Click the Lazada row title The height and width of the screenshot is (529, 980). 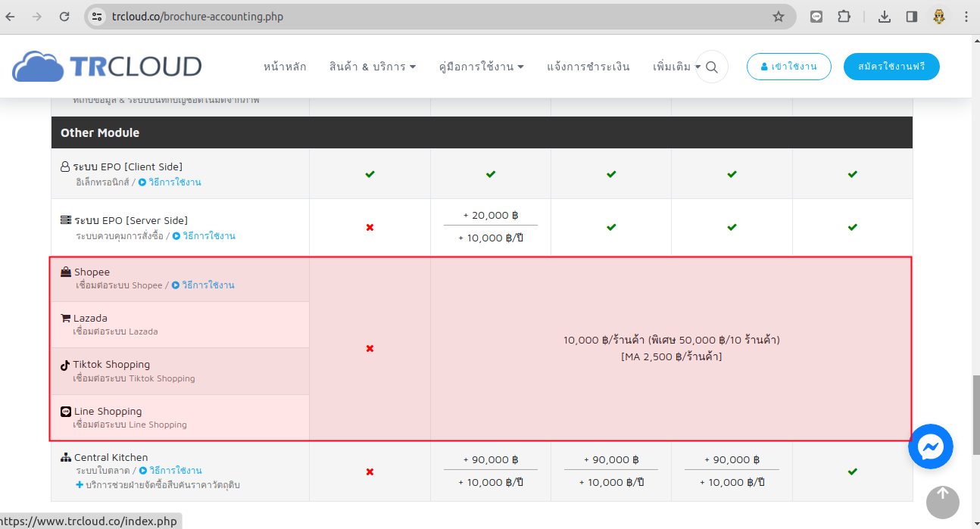point(90,318)
